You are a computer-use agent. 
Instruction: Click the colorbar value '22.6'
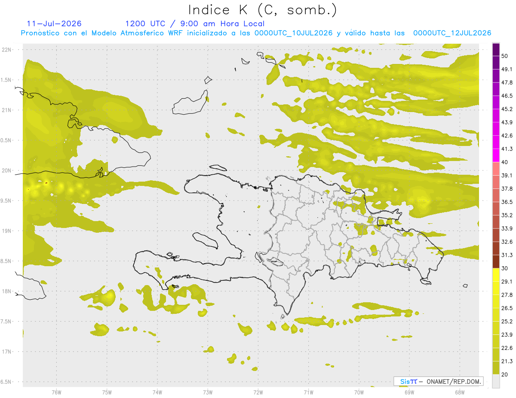pos(507,348)
